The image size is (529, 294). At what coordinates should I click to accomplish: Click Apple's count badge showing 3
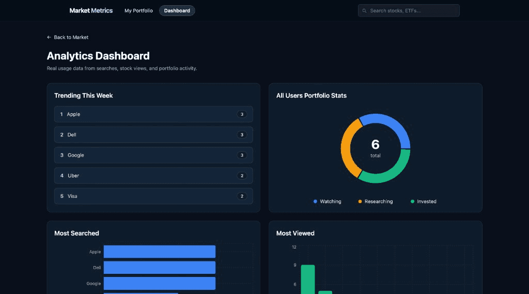click(x=242, y=114)
